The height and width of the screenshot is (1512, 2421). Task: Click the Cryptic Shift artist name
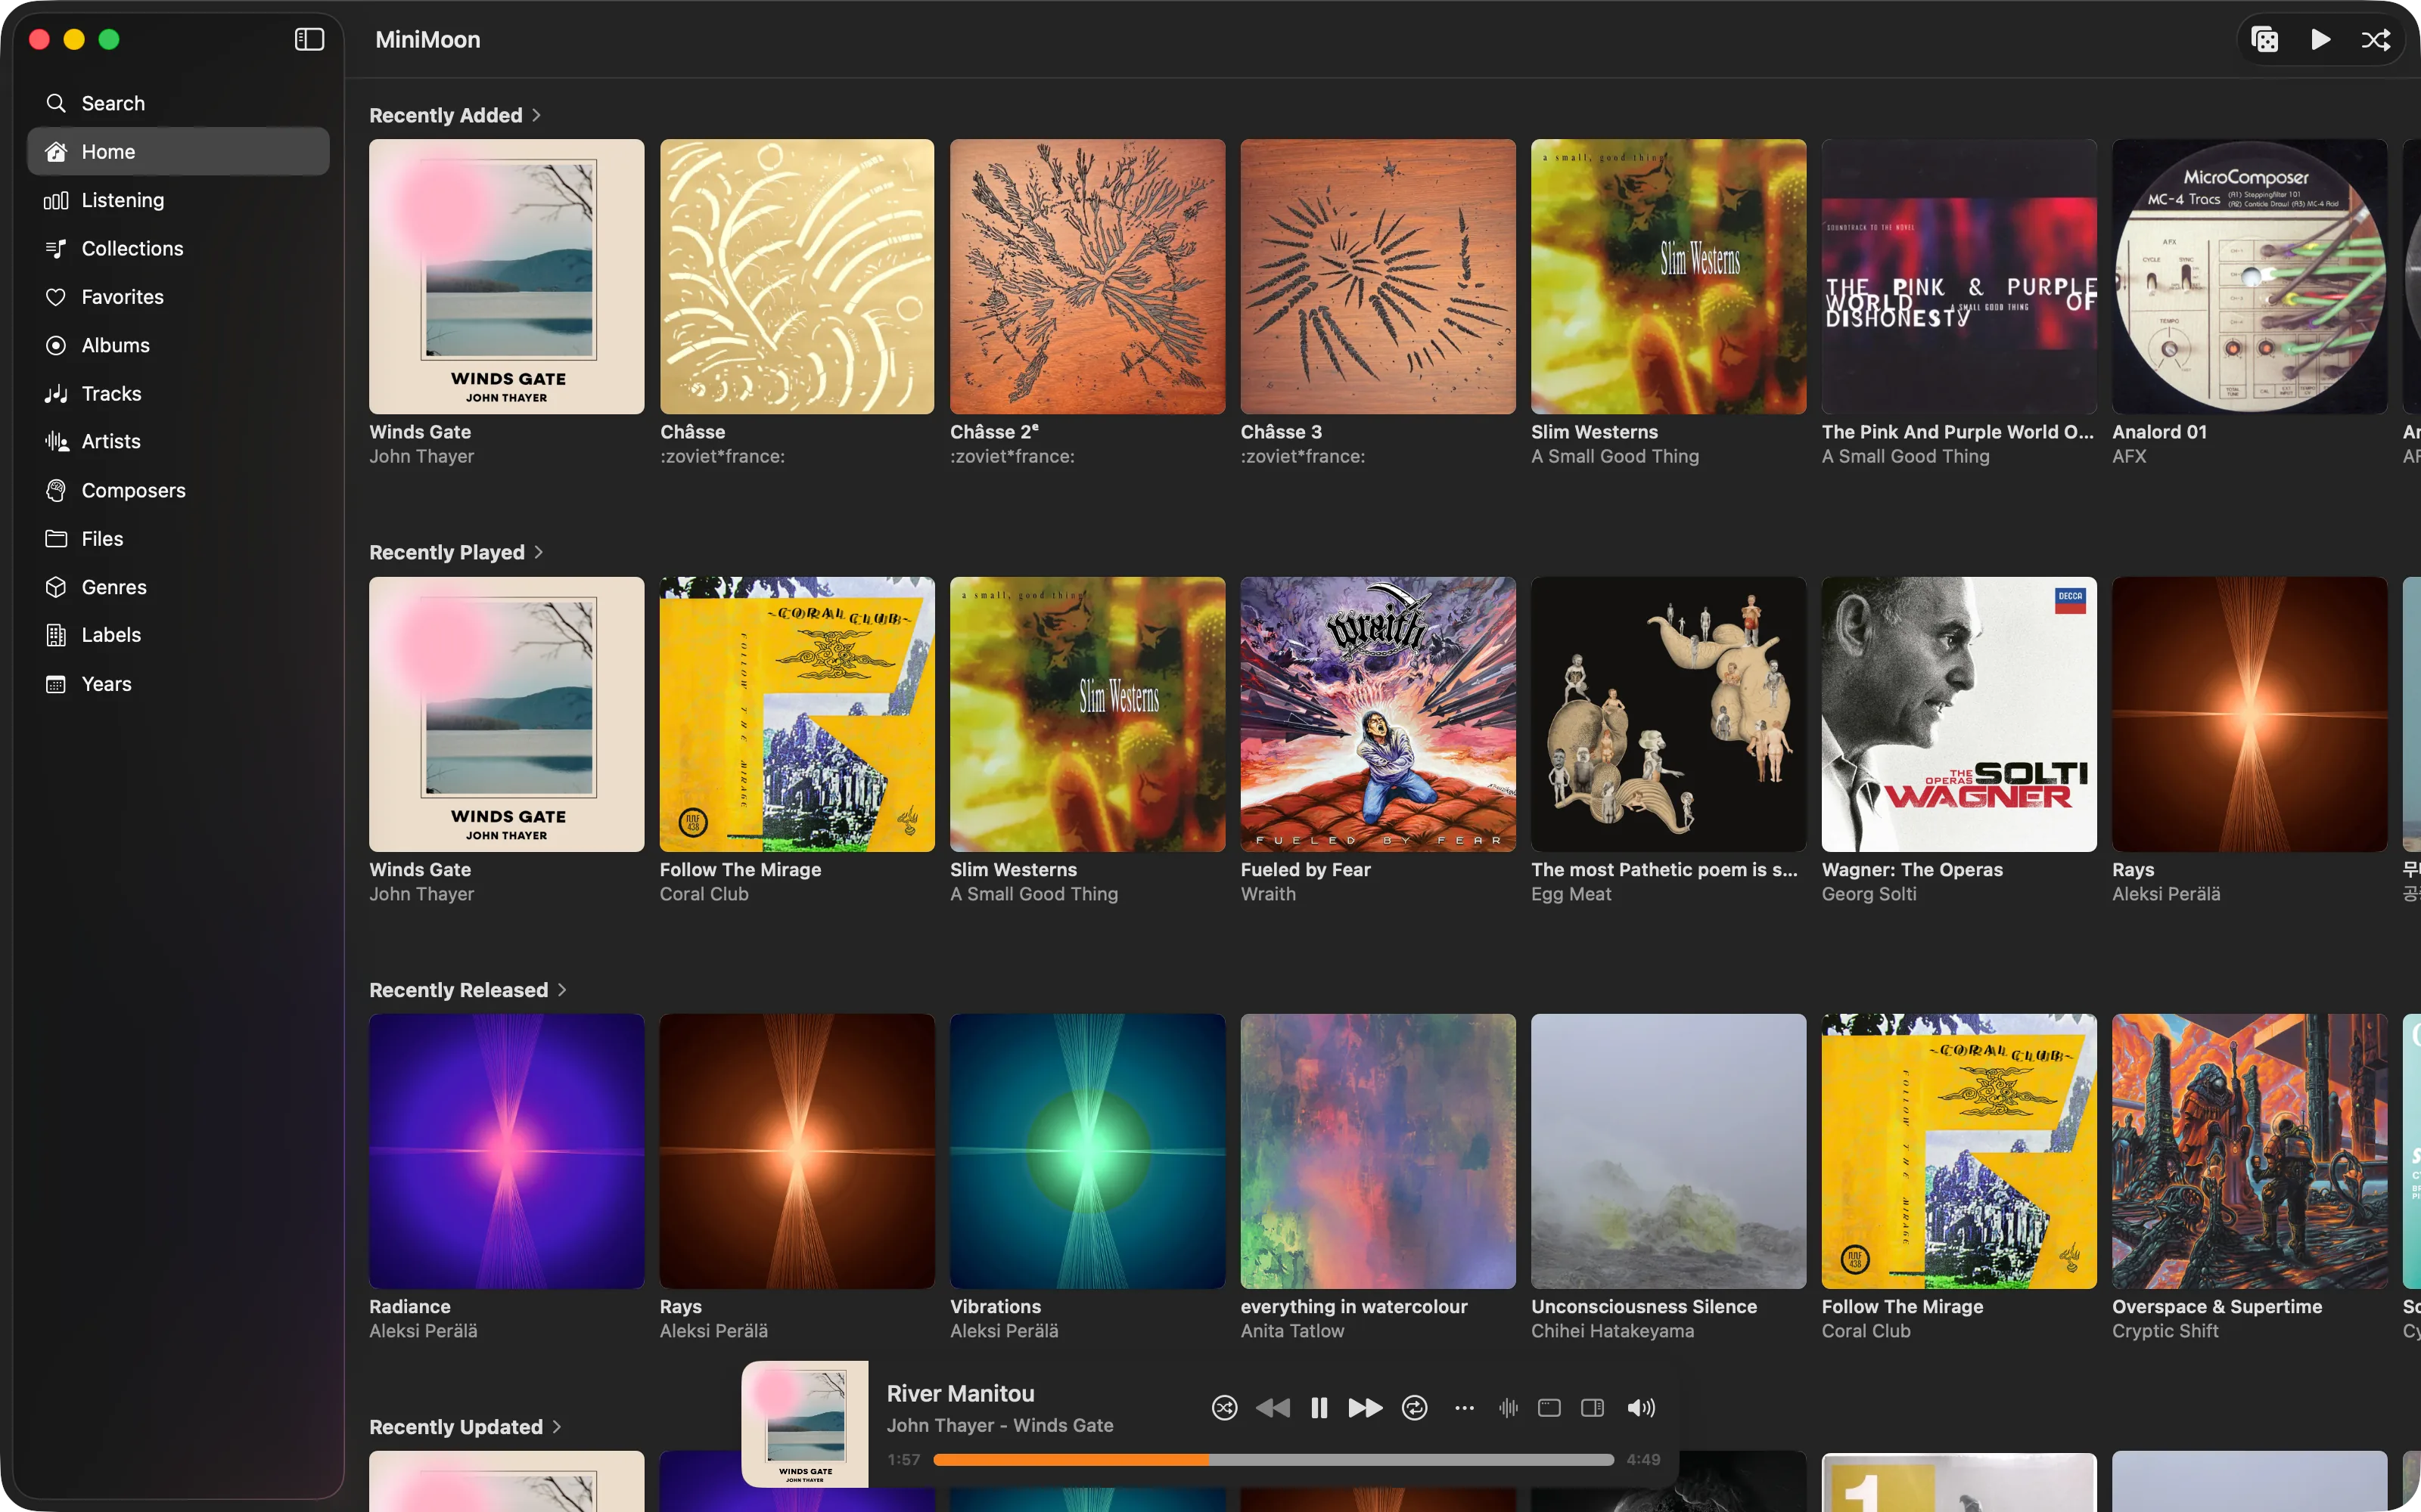(x=2165, y=1331)
